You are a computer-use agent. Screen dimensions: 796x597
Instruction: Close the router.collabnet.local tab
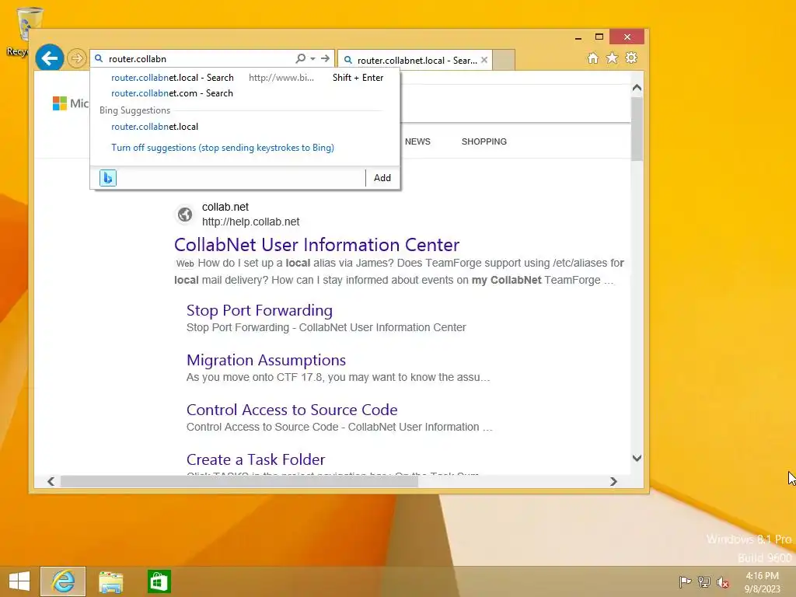pos(484,60)
